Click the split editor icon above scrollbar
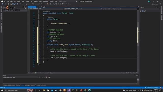 tap(138, 9)
